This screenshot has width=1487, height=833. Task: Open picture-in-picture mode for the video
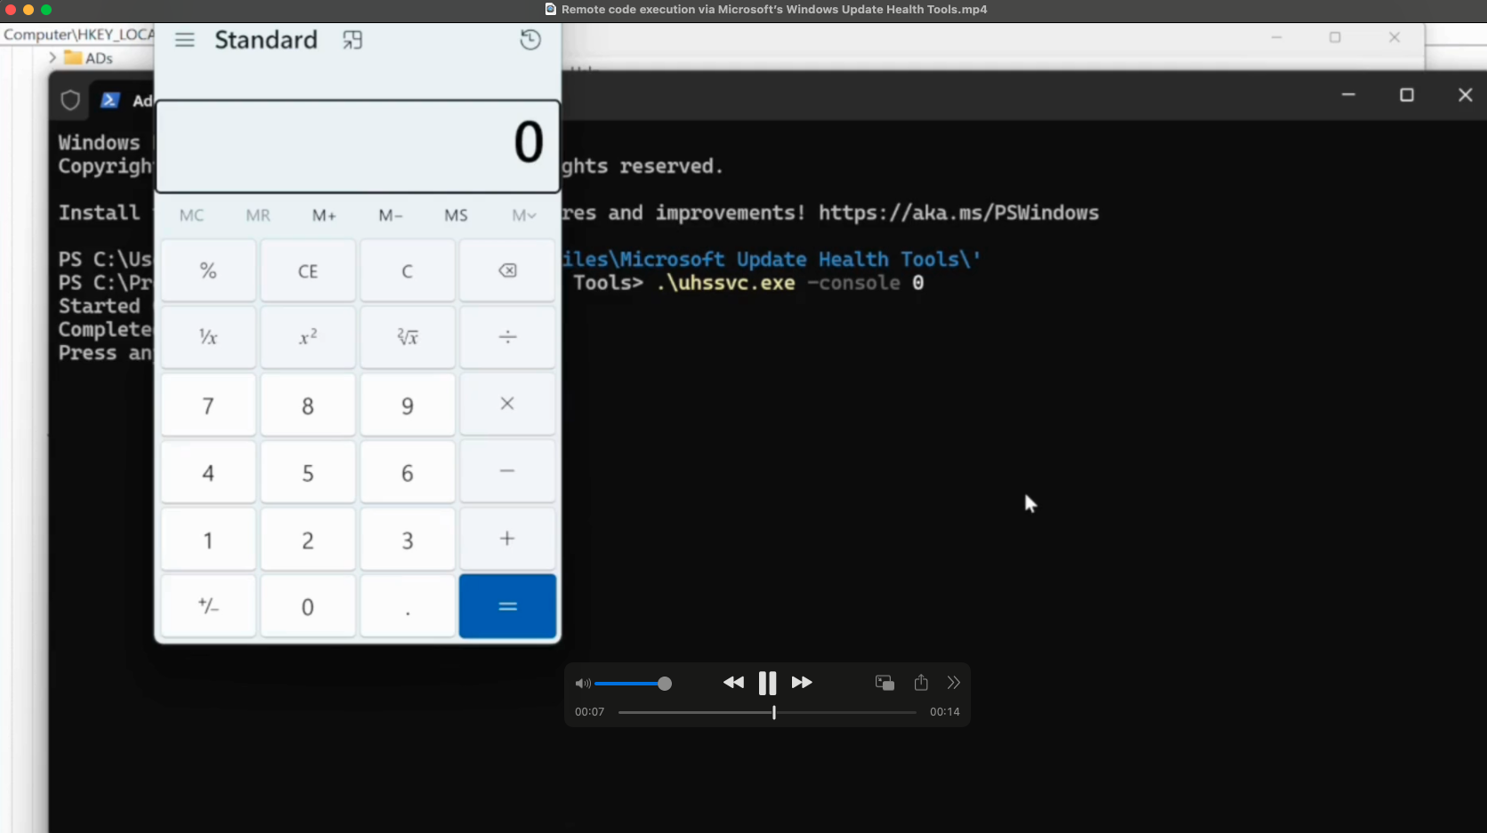pos(884,683)
